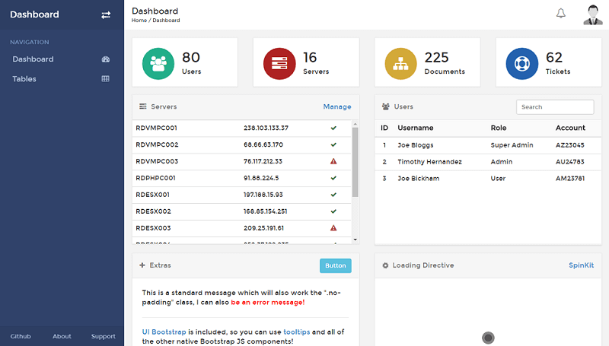Click the gear icon beside Loading Directive

coord(385,265)
